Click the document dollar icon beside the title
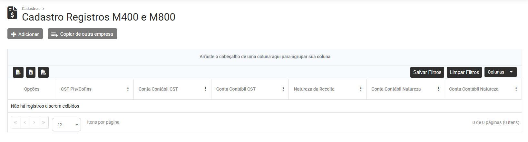The width and height of the screenshot is (528, 142). click(12, 13)
